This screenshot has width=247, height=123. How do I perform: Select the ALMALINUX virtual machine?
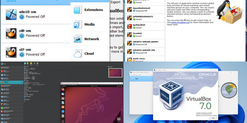point(145,26)
